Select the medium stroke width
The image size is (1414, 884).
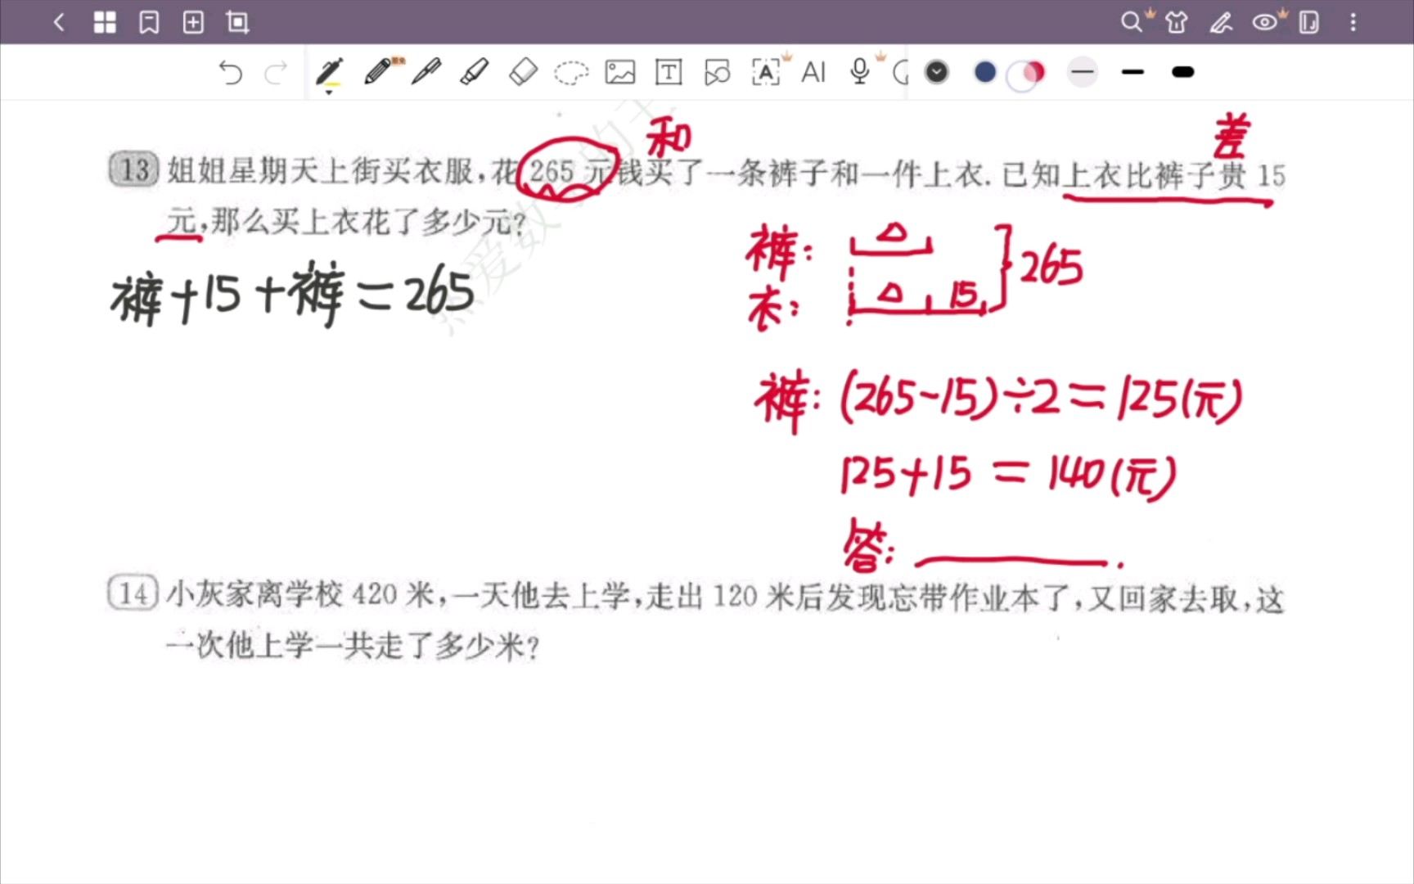click(x=1133, y=72)
